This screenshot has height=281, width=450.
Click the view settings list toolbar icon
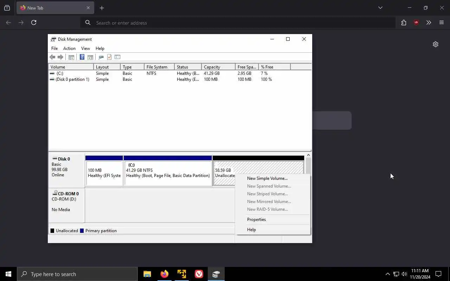click(117, 57)
